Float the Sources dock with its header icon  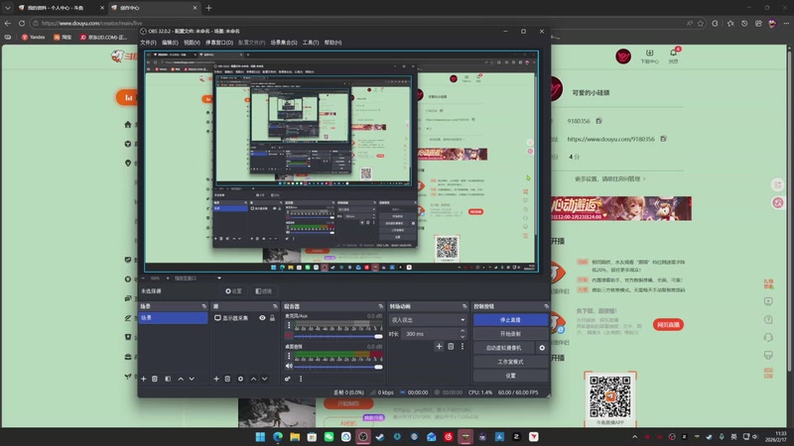coord(275,306)
